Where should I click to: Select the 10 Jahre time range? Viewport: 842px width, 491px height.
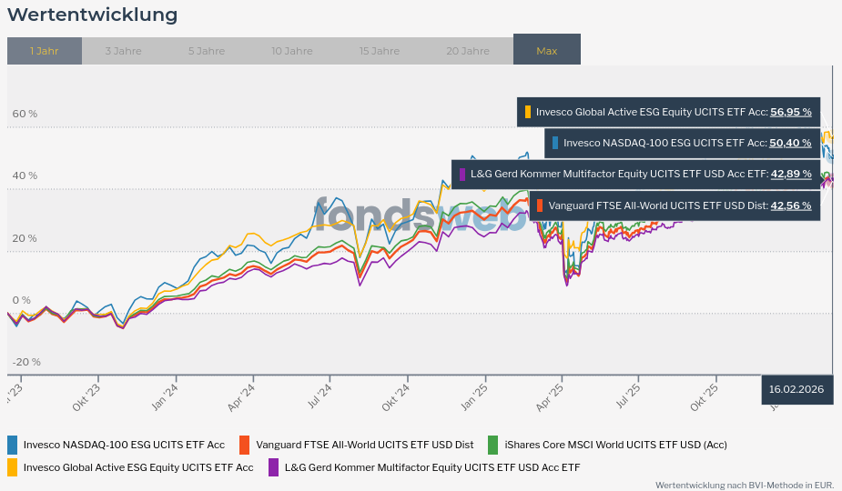click(x=292, y=51)
